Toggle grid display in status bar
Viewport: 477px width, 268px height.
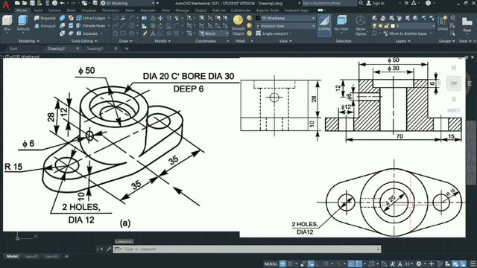(282, 264)
